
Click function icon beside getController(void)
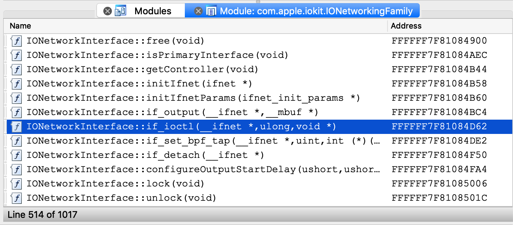point(16,70)
